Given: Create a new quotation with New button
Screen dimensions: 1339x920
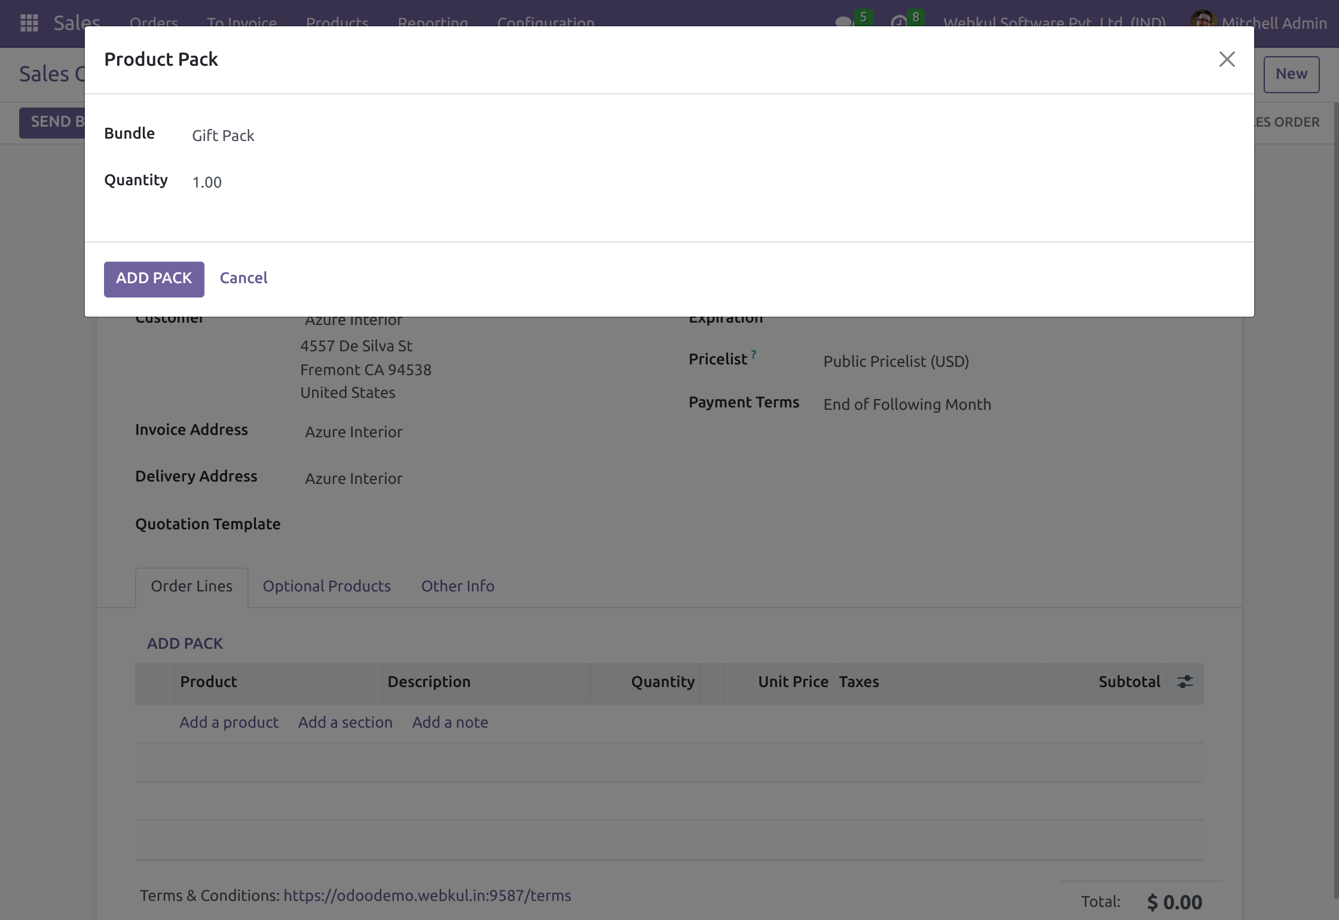Looking at the screenshot, I should [1291, 74].
